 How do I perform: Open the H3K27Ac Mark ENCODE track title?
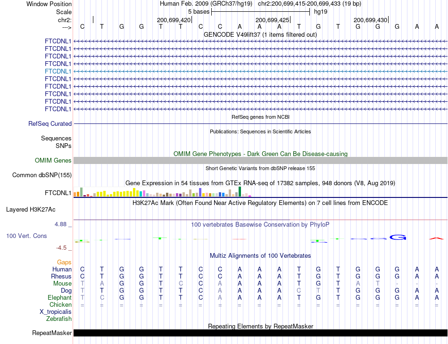click(260, 203)
